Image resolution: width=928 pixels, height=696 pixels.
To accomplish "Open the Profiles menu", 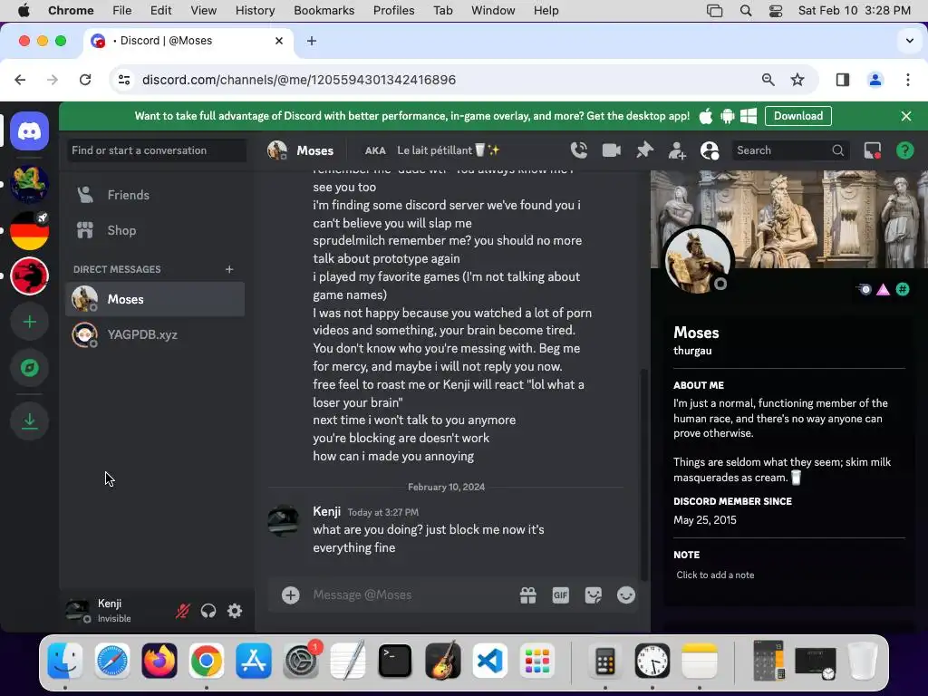I will 393,10.
